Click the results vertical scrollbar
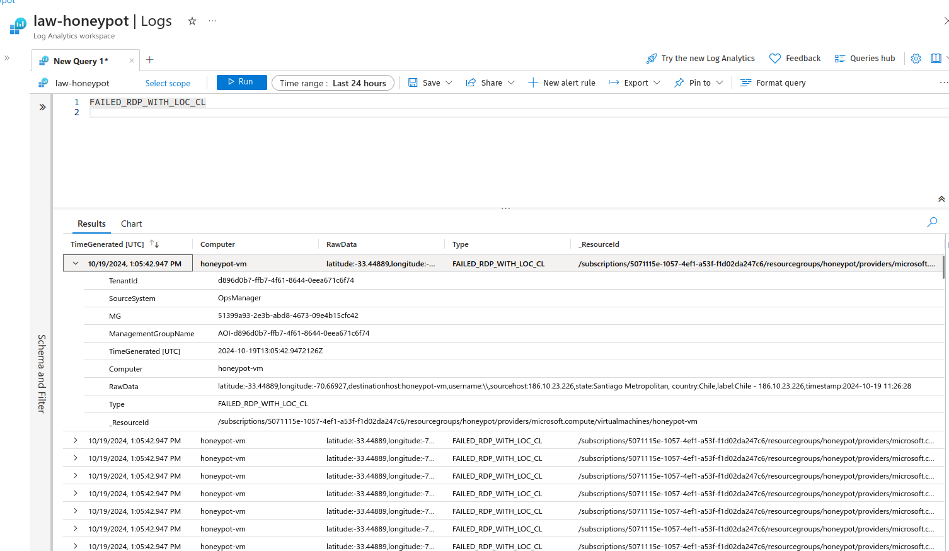The image size is (949, 551). point(943,267)
